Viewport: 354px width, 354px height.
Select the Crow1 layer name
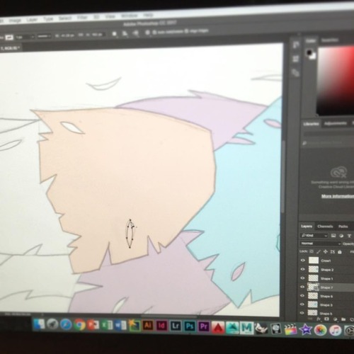point(326,261)
